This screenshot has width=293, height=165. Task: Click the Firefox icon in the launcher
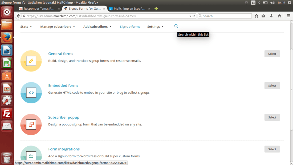click(x=7, y=37)
